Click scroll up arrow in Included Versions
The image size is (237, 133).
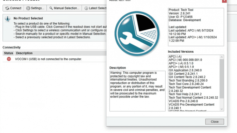tap(222, 57)
